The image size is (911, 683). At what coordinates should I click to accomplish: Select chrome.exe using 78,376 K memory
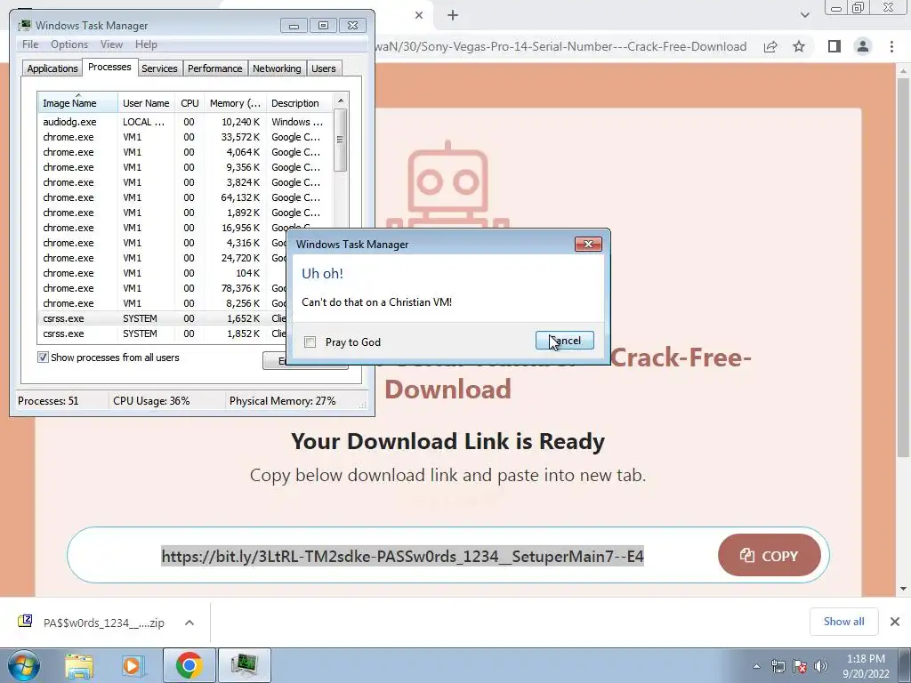tap(163, 288)
